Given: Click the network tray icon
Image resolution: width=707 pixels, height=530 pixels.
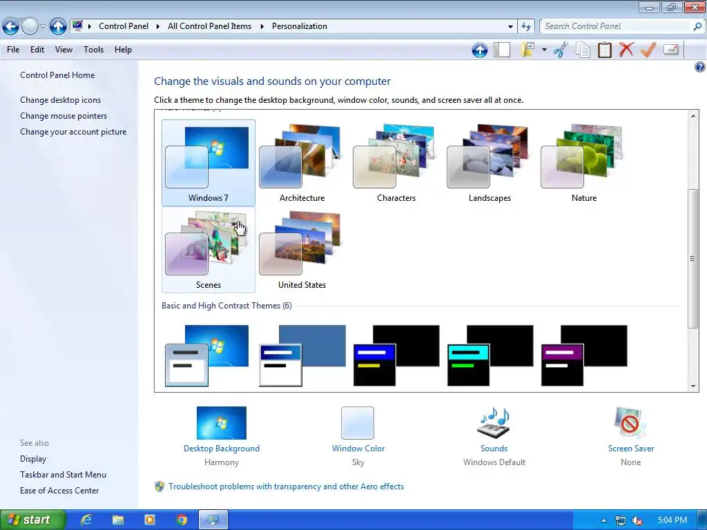Looking at the screenshot, I should [621, 520].
